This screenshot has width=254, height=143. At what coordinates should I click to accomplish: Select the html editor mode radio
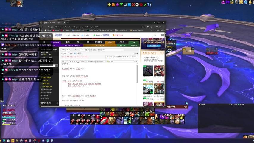68,53
